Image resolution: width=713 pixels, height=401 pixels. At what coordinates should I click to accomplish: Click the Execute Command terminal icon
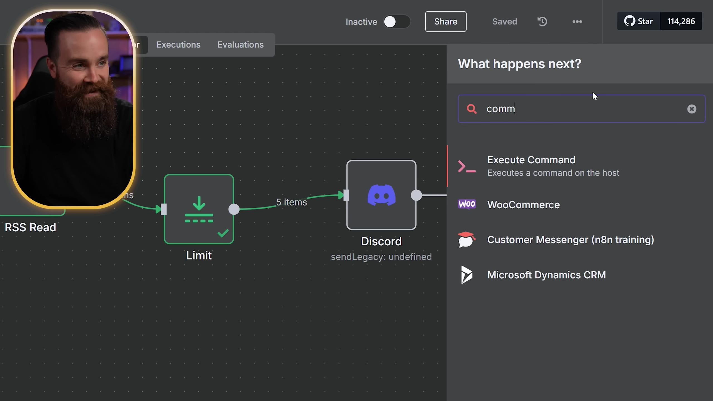pyautogui.click(x=467, y=166)
